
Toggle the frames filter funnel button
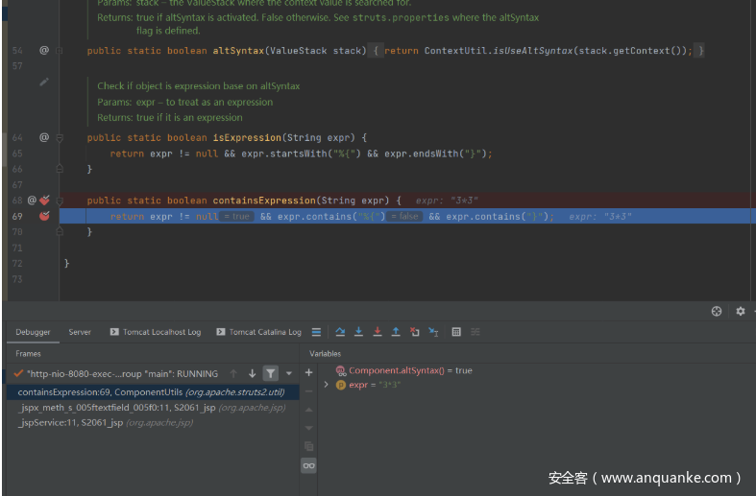pyautogui.click(x=271, y=373)
